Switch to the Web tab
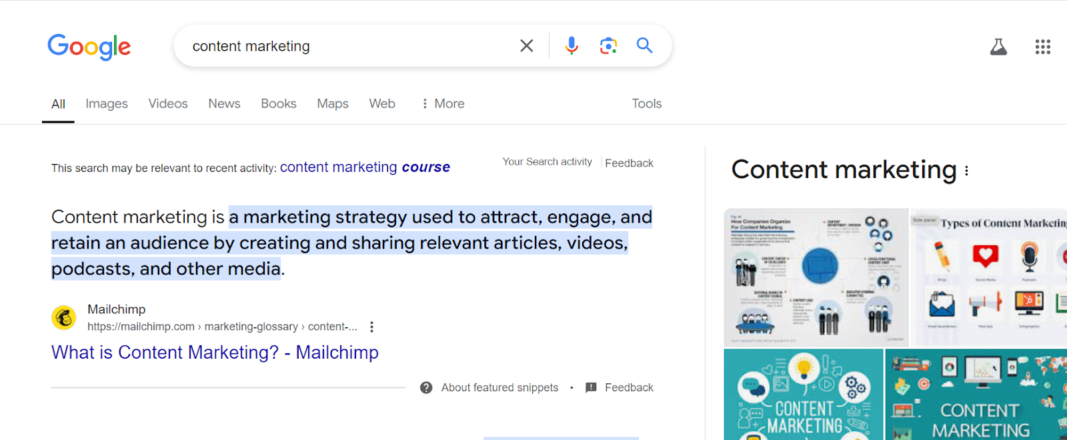Image resolution: width=1067 pixels, height=440 pixels. pyautogui.click(x=382, y=103)
